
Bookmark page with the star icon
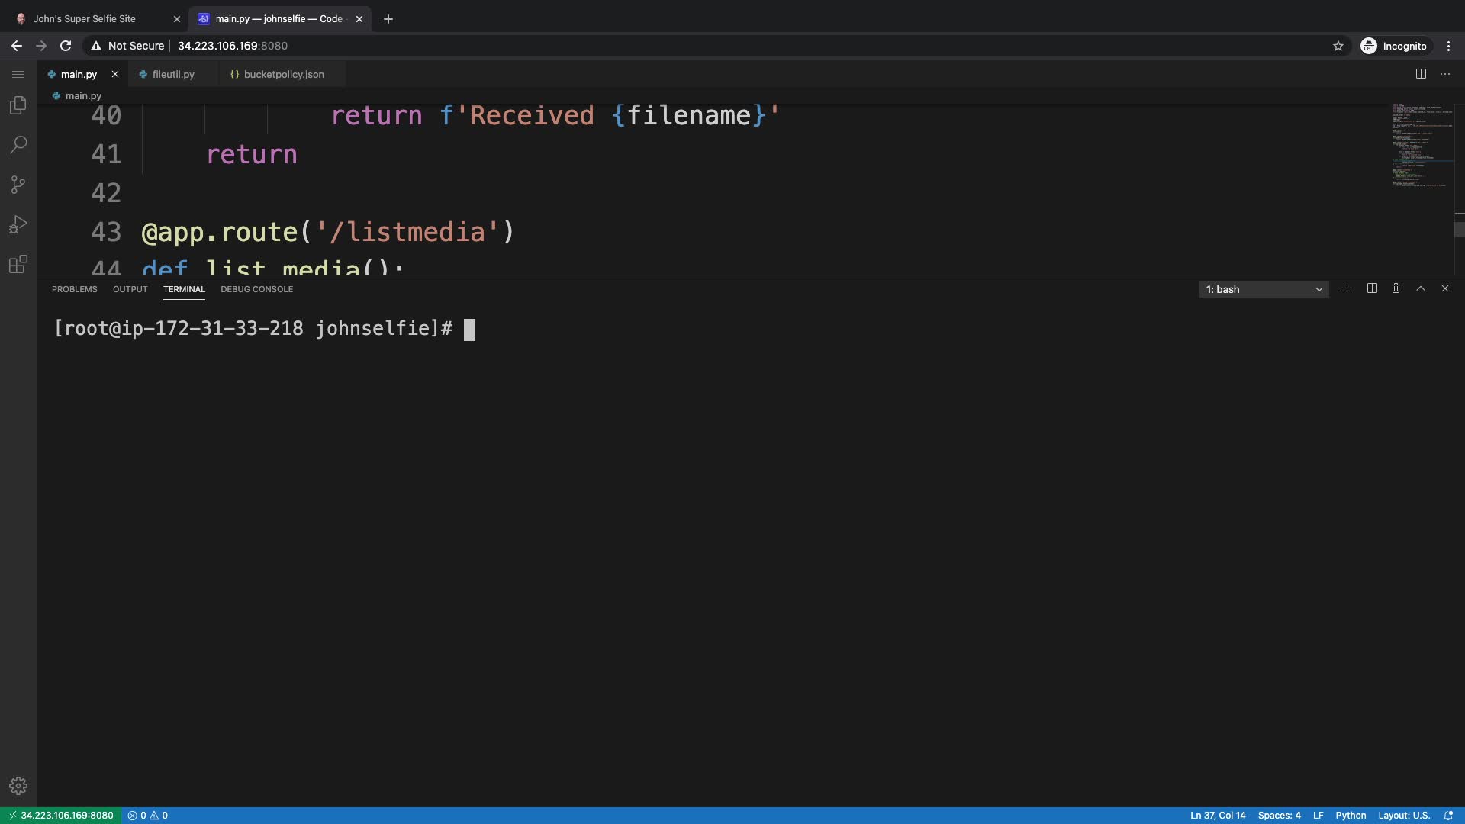(1338, 46)
